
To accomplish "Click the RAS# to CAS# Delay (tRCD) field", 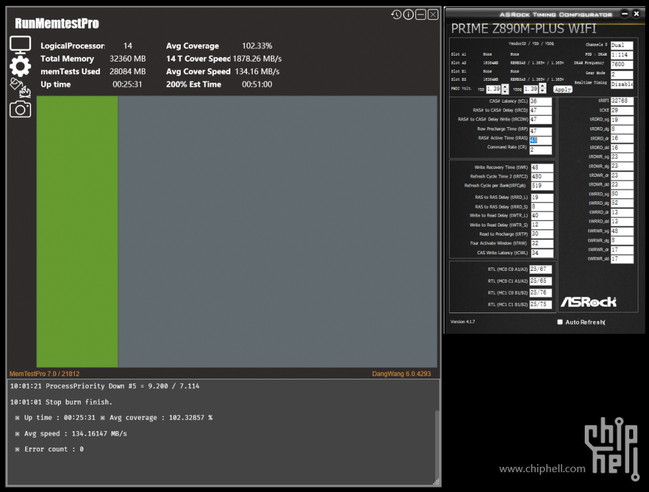I will point(540,111).
